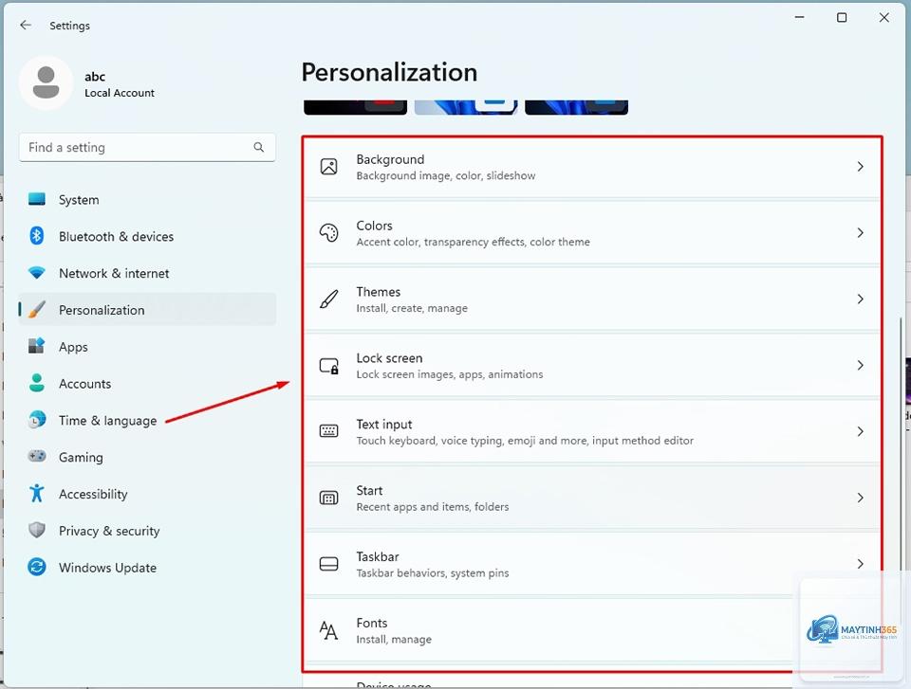Image resolution: width=911 pixels, height=689 pixels.
Task: Click the Taskbar icon in list
Action: [329, 564]
